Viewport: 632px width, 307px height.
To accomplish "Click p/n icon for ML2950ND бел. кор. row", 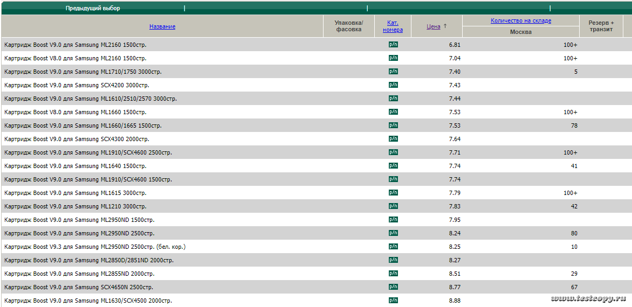I will click(x=393, y=246).
